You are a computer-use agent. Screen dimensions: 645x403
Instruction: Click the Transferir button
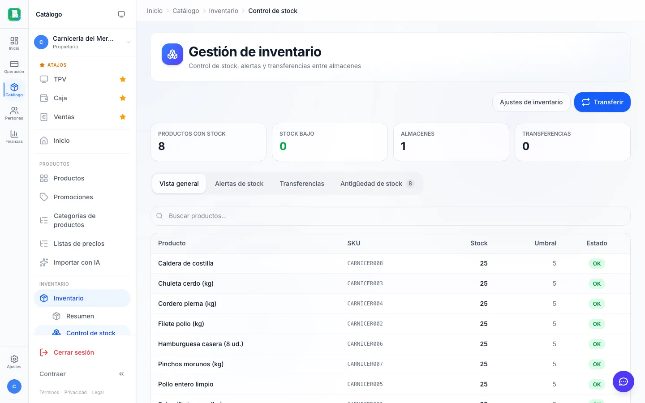click(602, 102)
